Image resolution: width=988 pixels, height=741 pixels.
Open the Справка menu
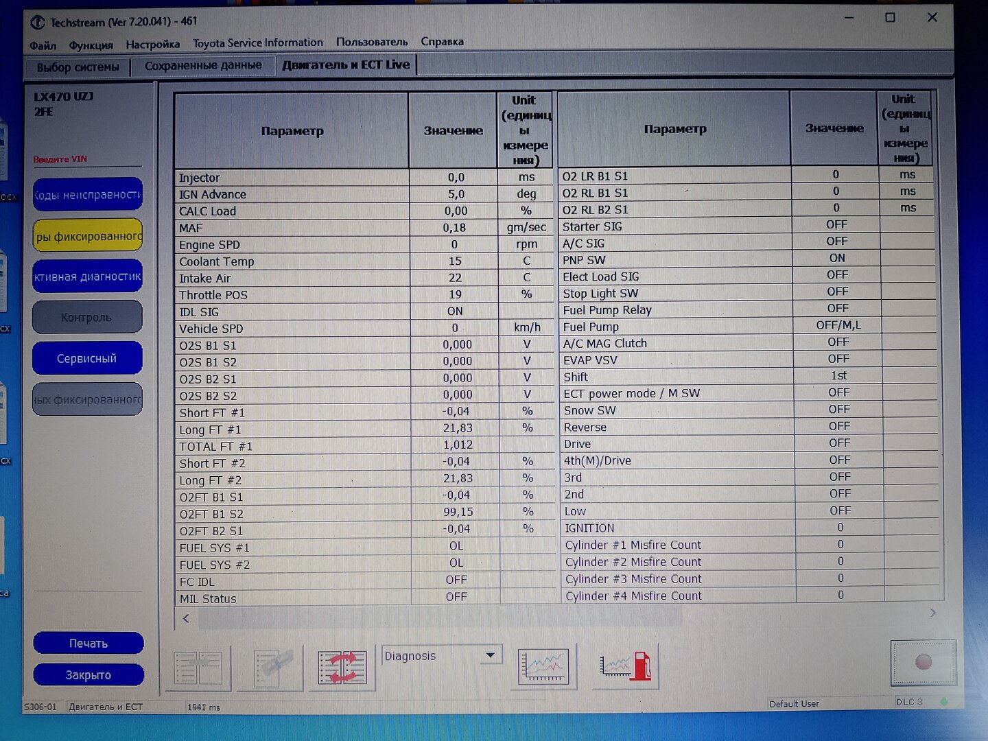click(442, 41)
